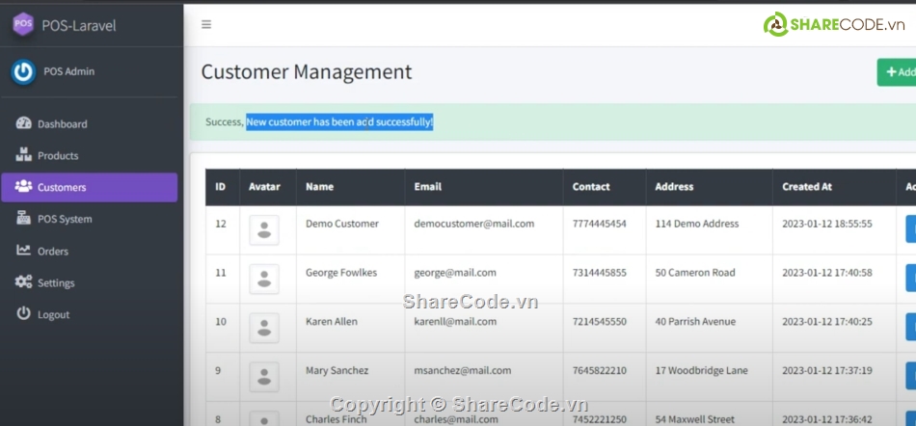Click address 17 Woodbridge Lane

click(700, 370)
